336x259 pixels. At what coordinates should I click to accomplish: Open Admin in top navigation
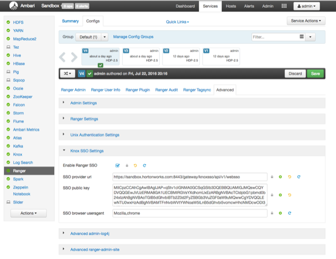click(x=268, y=6)
